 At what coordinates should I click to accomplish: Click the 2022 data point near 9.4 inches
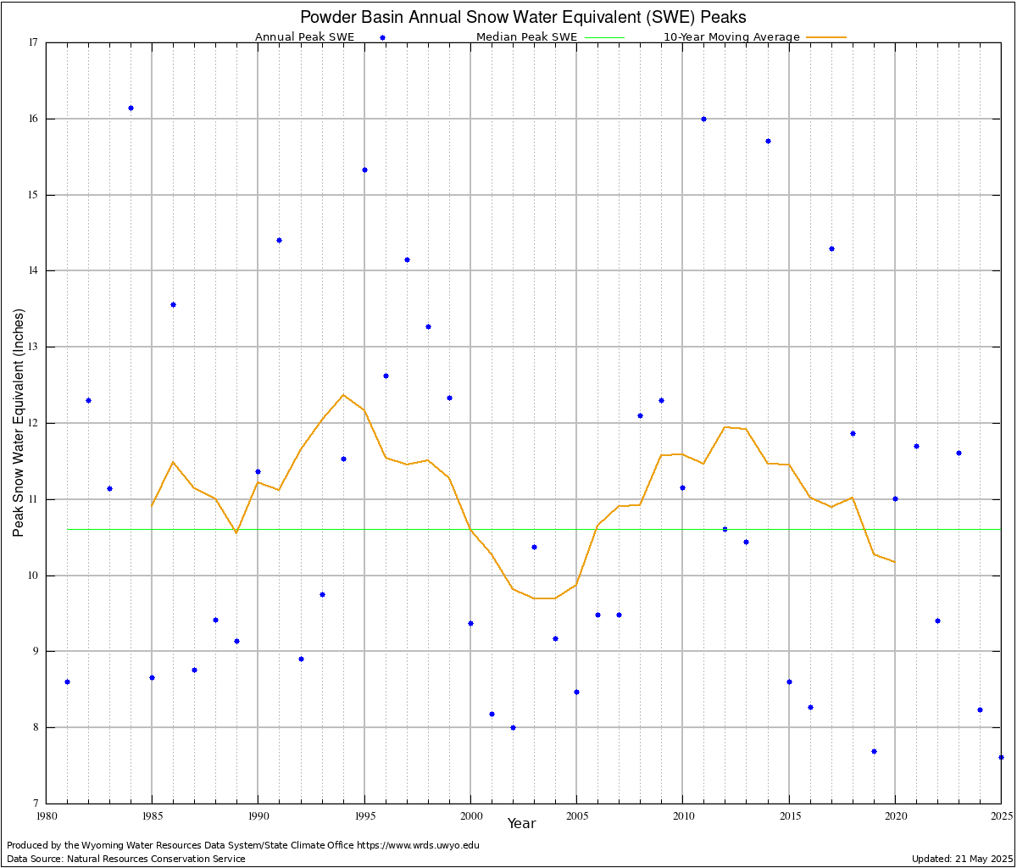tap(937, 620)
